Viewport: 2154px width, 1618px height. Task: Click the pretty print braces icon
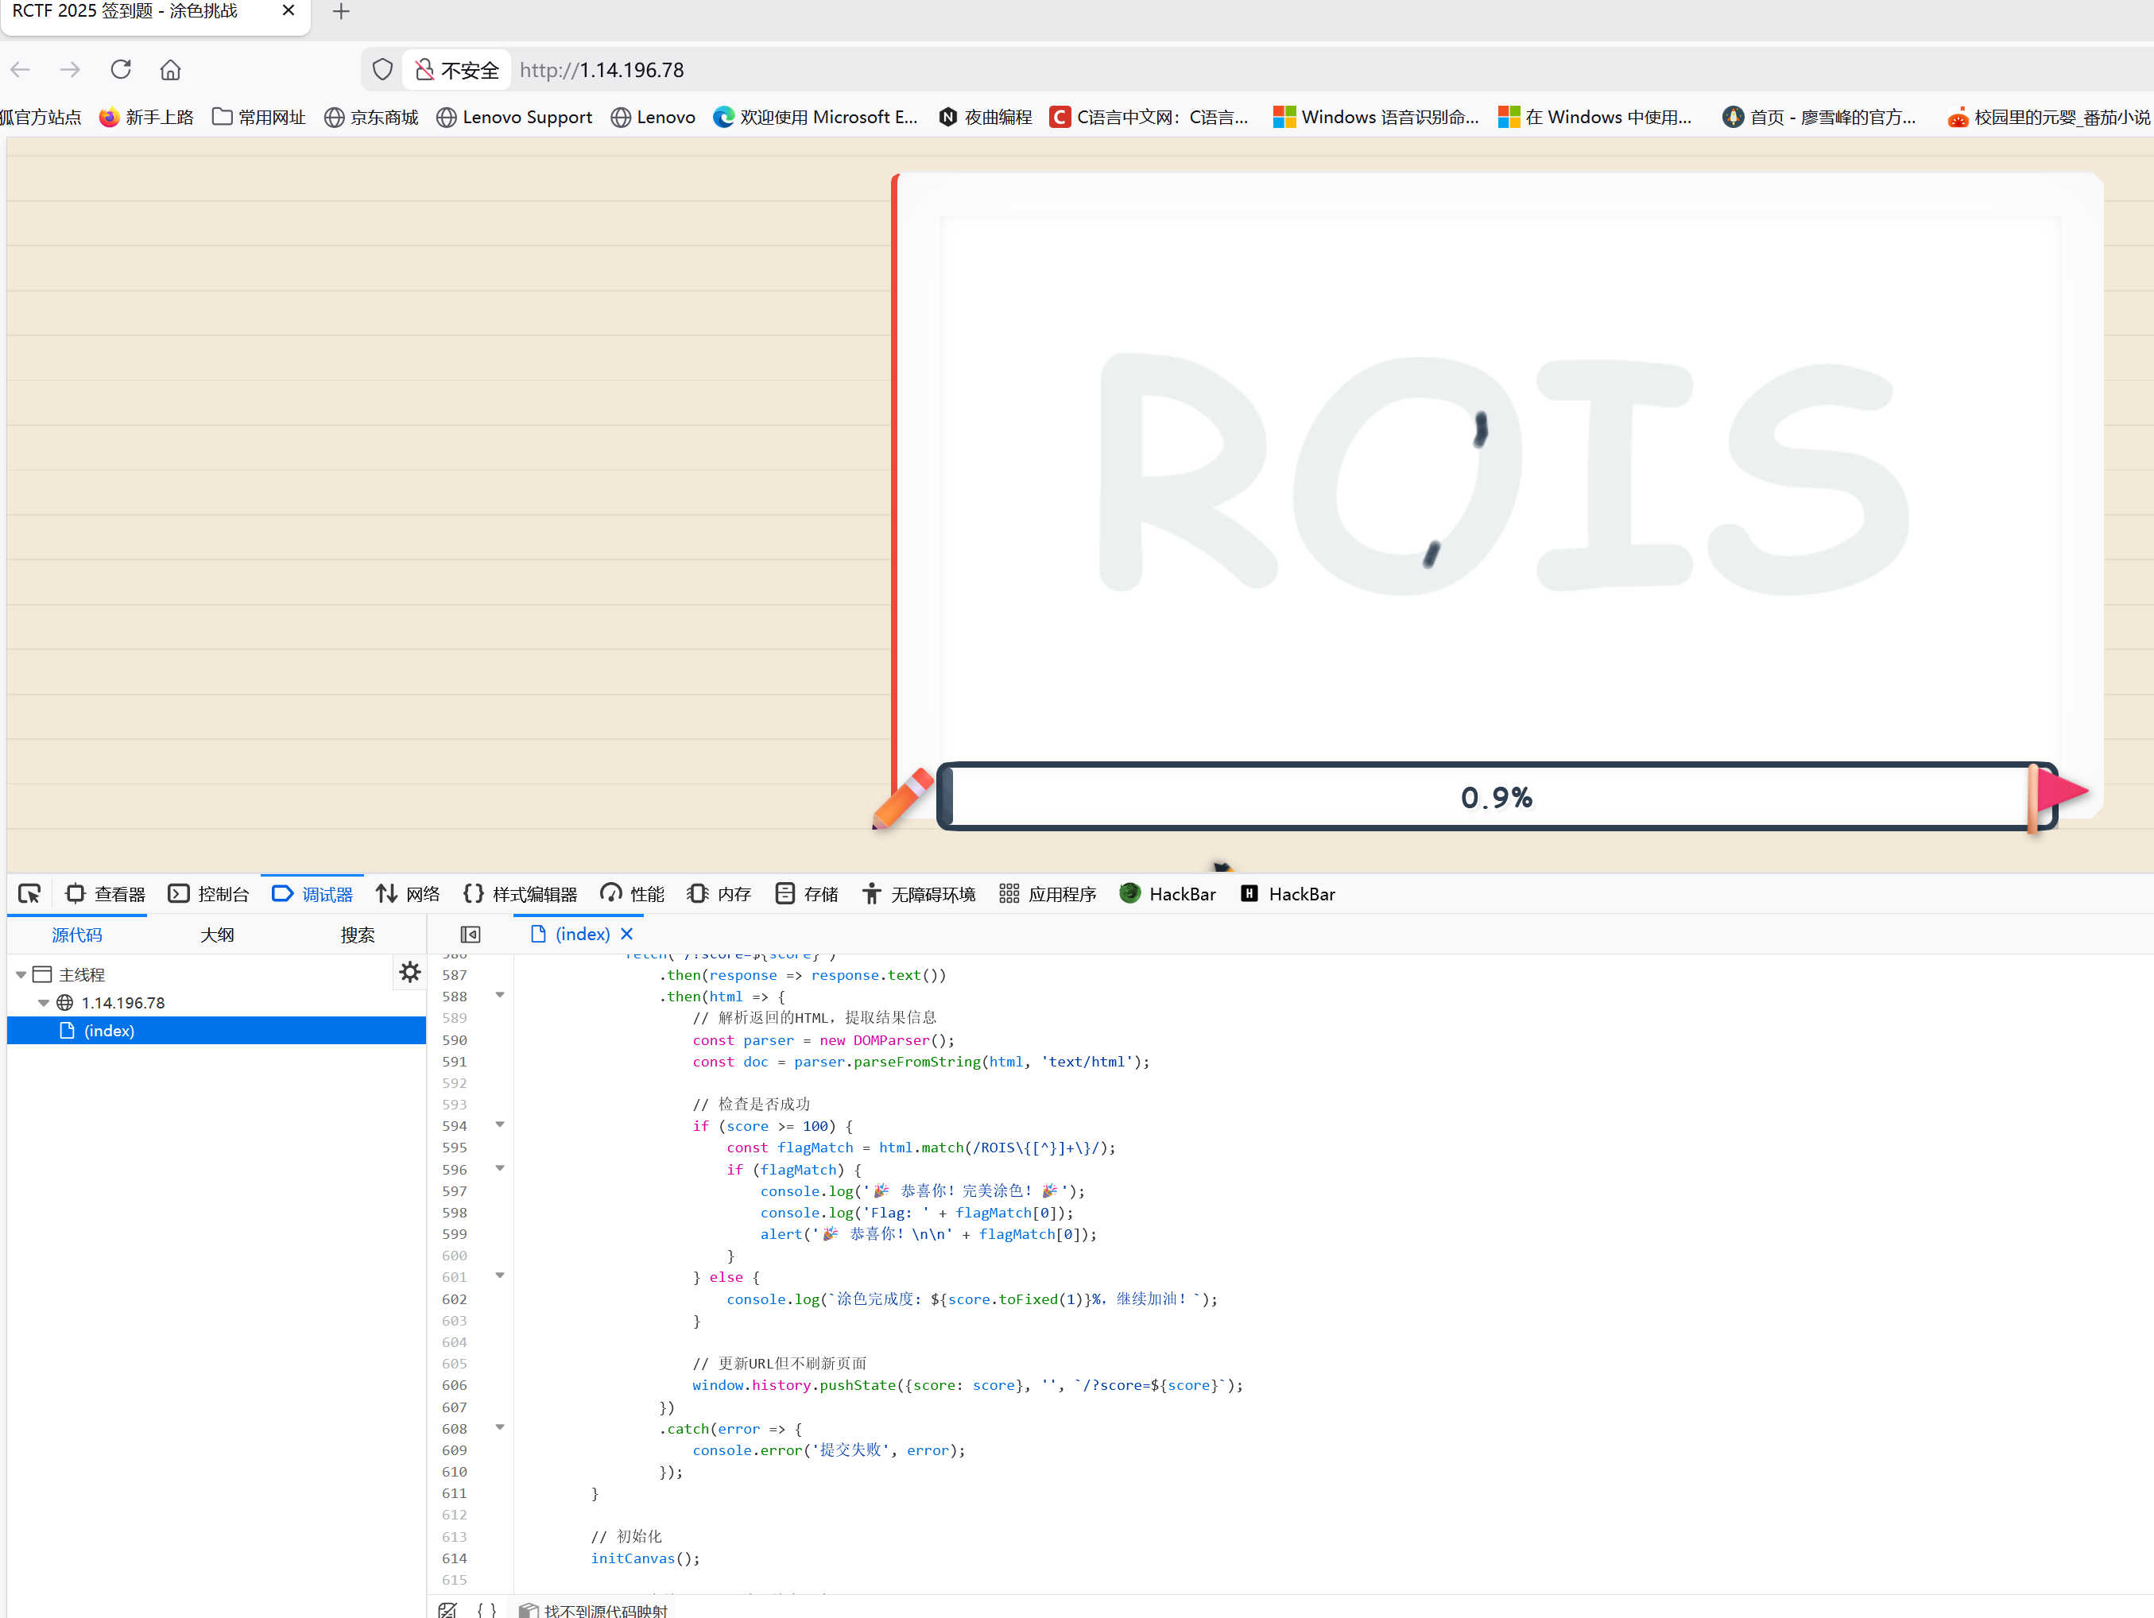pyautogui.click(x=487, y=1610)
